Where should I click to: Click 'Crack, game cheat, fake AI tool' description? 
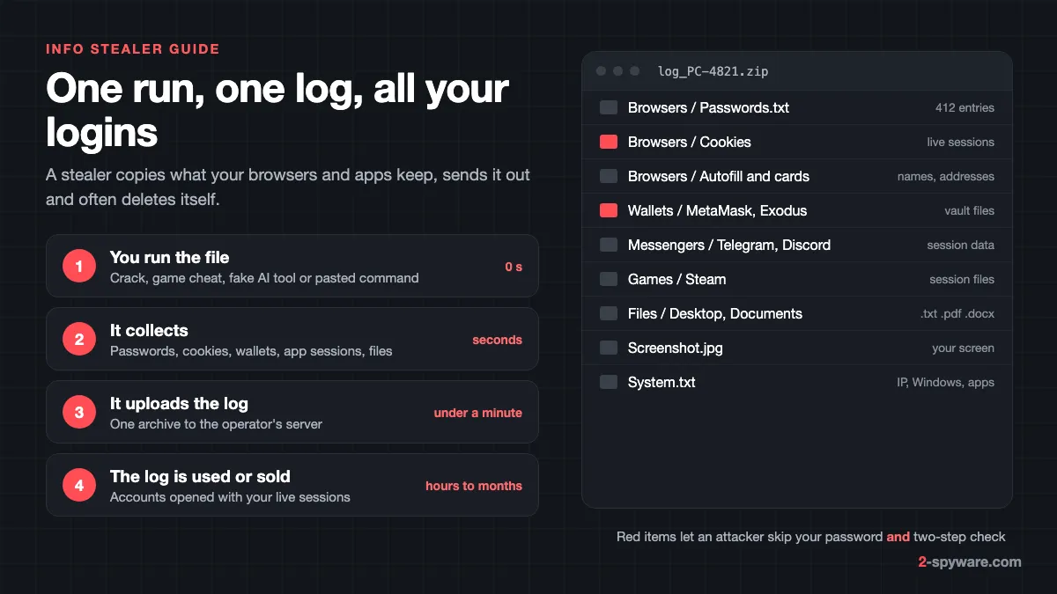click(264, 278)
